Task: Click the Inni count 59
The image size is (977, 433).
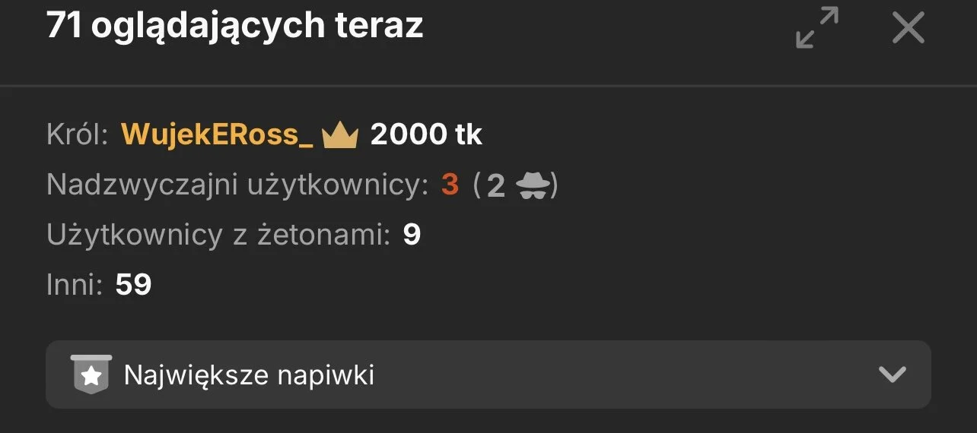Action: click(134, 285)
